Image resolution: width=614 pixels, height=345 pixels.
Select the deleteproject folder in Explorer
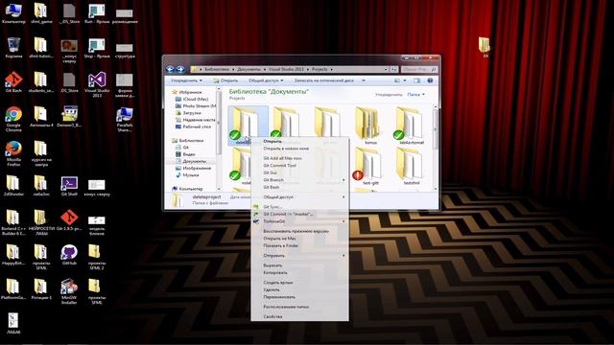pyautogui.click(x=248, y=126)
